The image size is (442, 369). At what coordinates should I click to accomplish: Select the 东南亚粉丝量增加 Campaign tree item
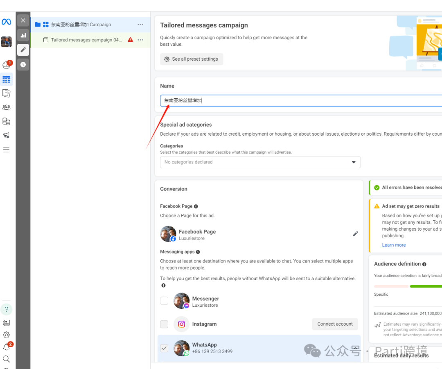click(81, 25)
